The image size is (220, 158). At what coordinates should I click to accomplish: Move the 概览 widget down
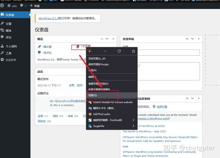pos(107,39)
